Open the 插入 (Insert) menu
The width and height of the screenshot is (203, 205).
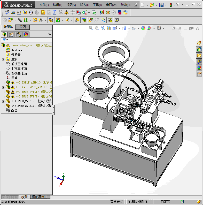(84, 5)
